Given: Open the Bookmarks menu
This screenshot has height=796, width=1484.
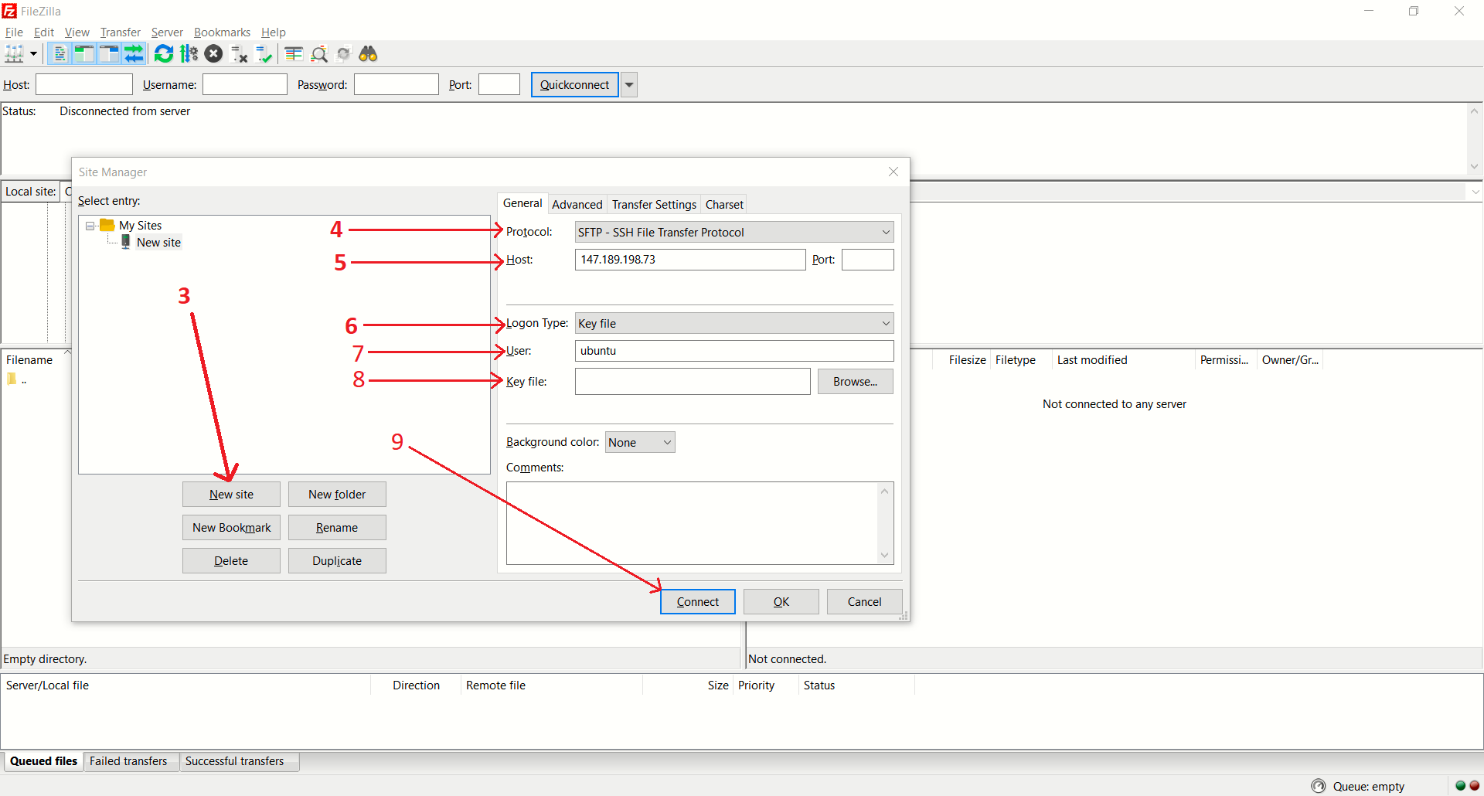Looking at the screenshot, I should pos(222,32).
